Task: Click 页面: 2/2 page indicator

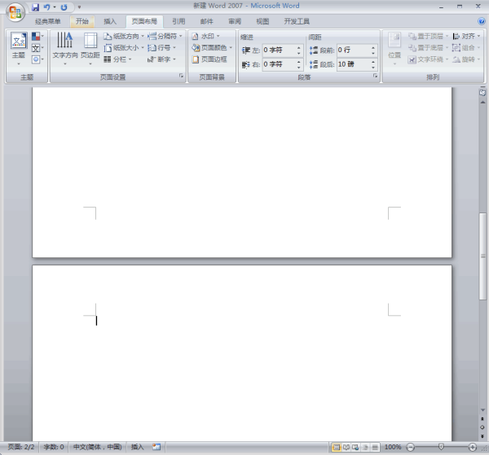Action: click(x=21, y=447)
